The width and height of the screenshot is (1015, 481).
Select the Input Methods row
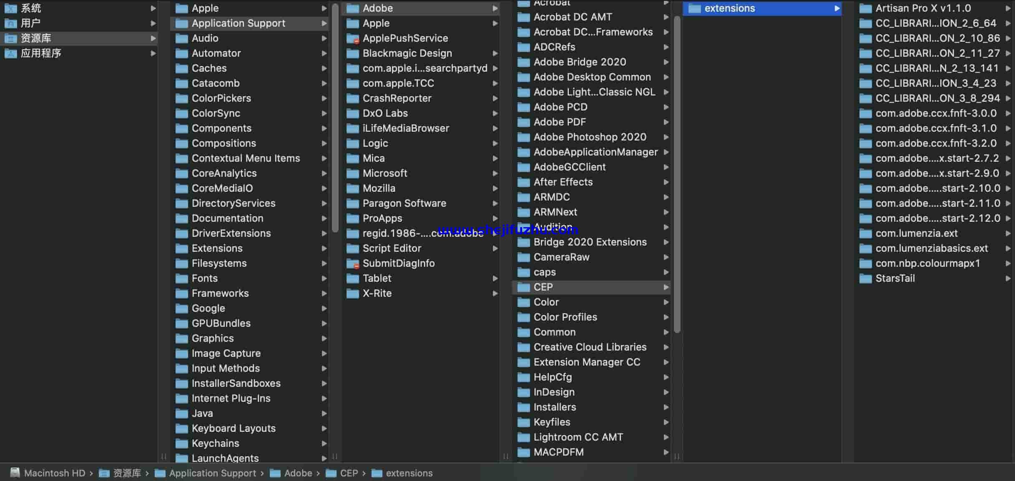pos(249,368)
